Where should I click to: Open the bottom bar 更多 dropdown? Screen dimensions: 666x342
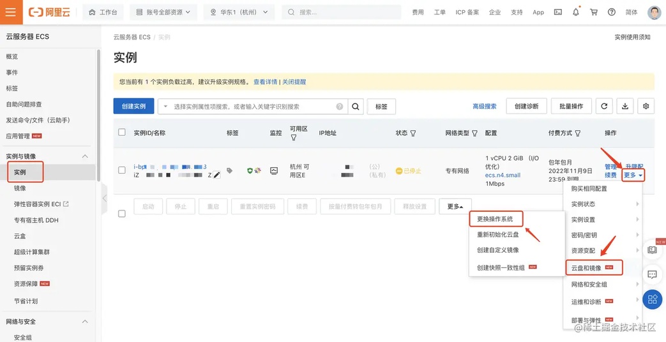tap(455, 207)
